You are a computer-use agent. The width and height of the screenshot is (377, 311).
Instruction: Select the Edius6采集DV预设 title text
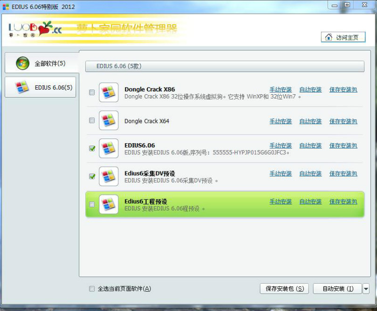150,173
